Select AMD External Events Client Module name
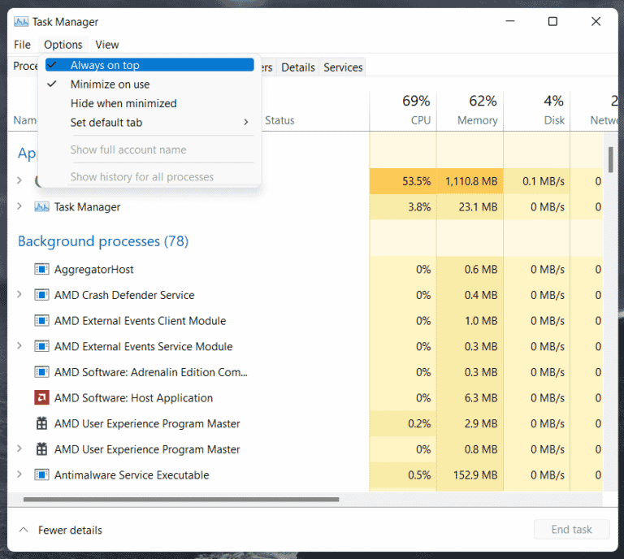 pos(140,321)
